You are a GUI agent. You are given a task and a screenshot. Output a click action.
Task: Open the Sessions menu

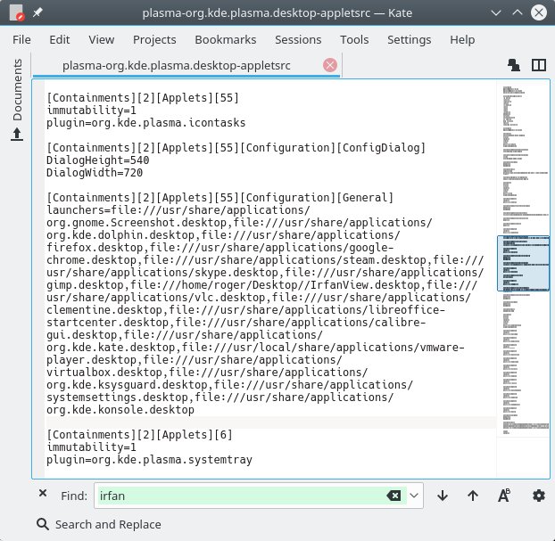coord(298,39)
